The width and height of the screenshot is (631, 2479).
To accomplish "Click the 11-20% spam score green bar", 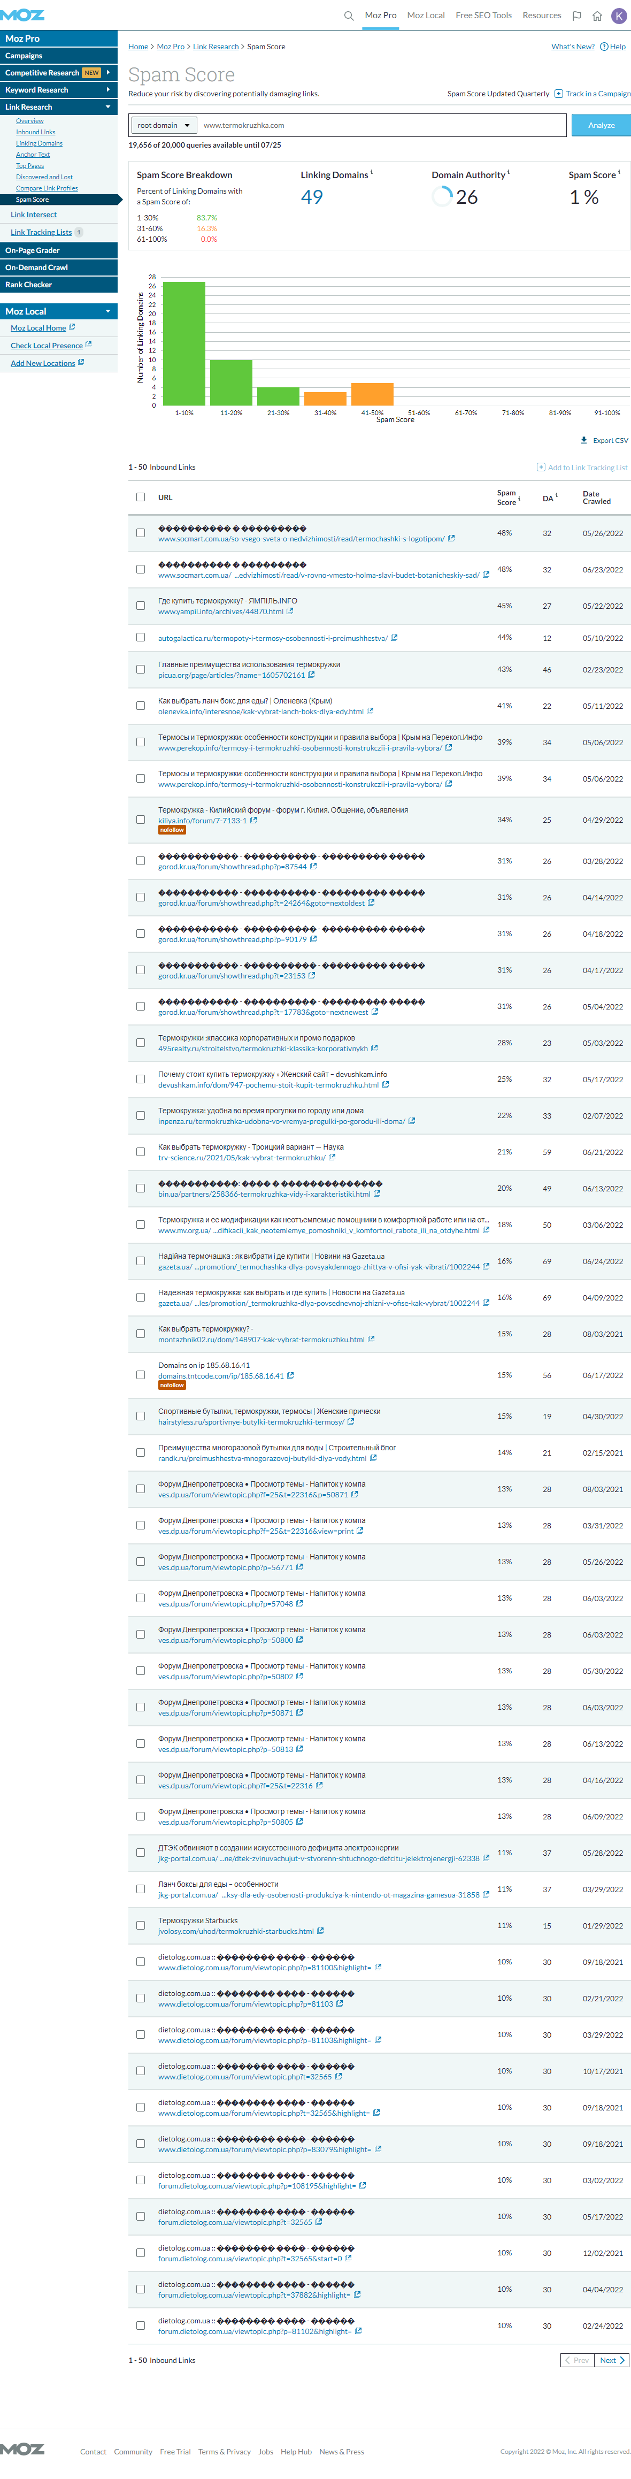I will click(231, 382).
